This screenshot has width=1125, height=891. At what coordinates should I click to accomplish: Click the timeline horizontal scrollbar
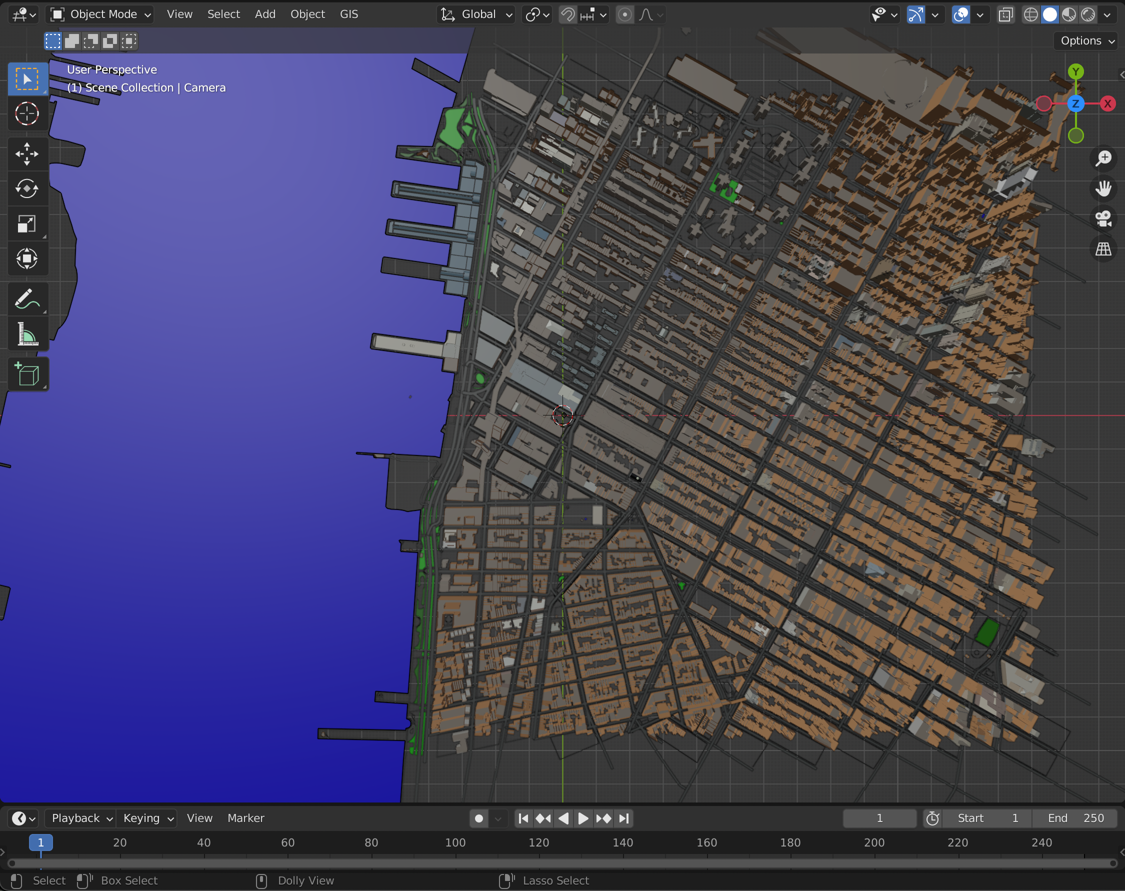pos(562,863)
